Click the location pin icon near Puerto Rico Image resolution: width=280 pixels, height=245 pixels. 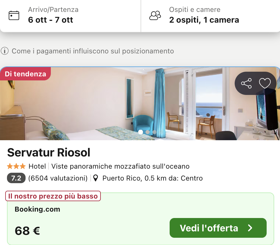96,178
